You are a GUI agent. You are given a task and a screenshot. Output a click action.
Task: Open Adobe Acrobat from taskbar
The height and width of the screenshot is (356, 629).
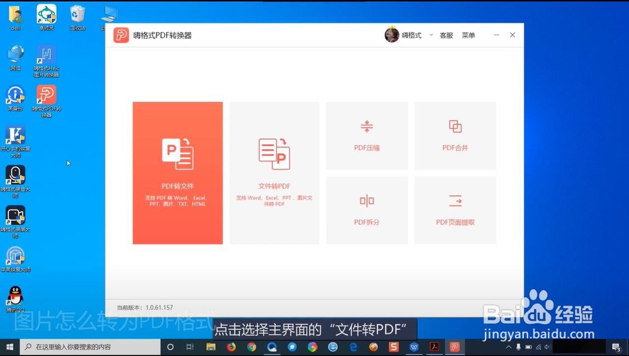(x=434, y=347)
